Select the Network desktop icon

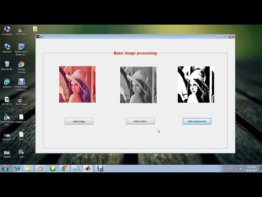pos(7,48)
